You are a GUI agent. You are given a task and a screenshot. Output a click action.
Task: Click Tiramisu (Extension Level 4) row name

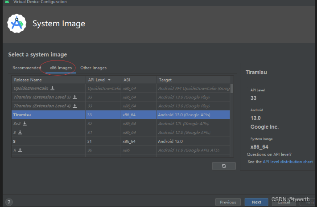point(42,106)
